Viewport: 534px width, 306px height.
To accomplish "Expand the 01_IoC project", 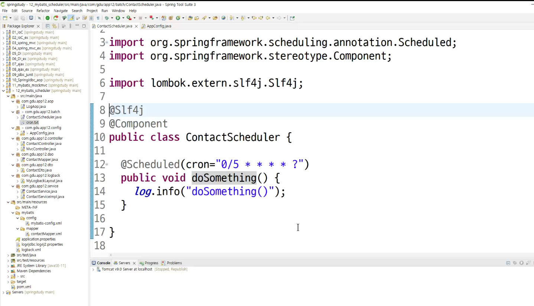I will [x=3, y=32].
